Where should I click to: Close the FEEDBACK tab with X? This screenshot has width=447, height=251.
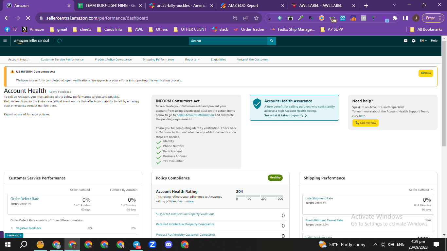click(21, 235)
